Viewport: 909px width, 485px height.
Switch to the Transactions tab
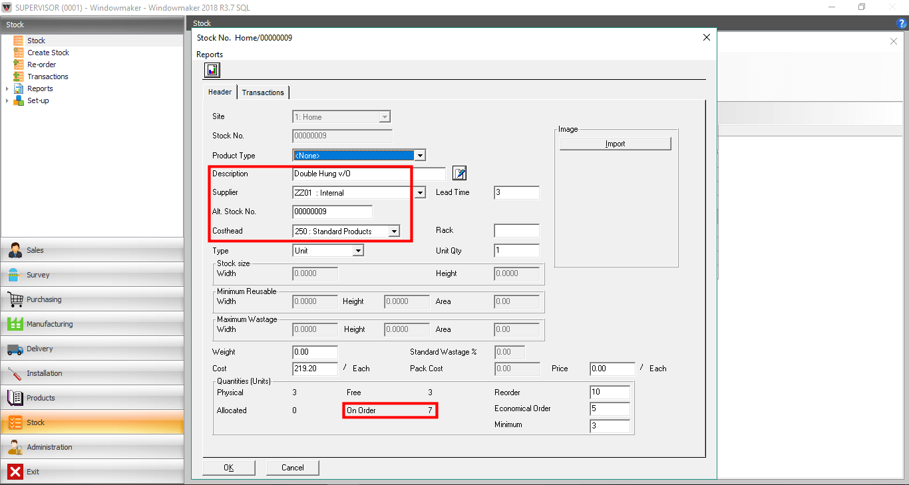(x=263, y=92)
